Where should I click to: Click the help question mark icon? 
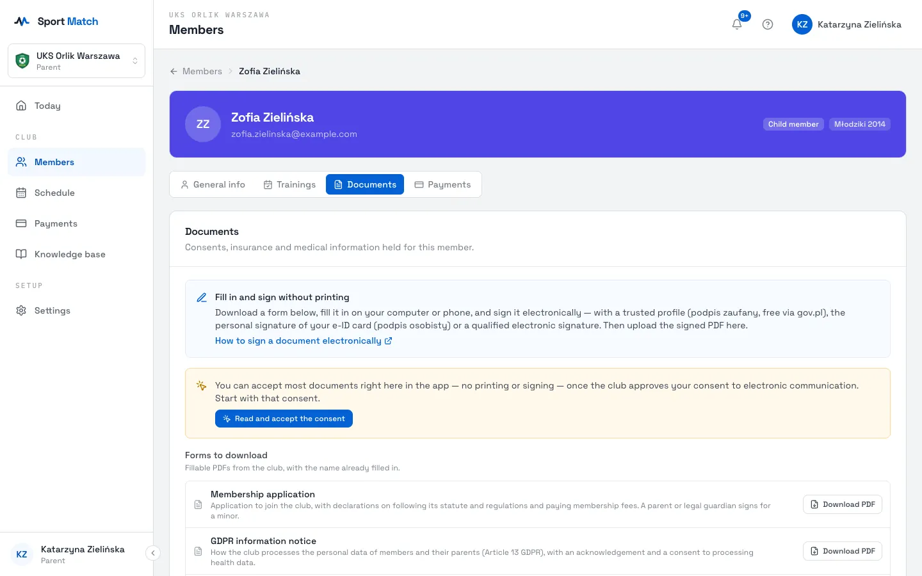768,24
